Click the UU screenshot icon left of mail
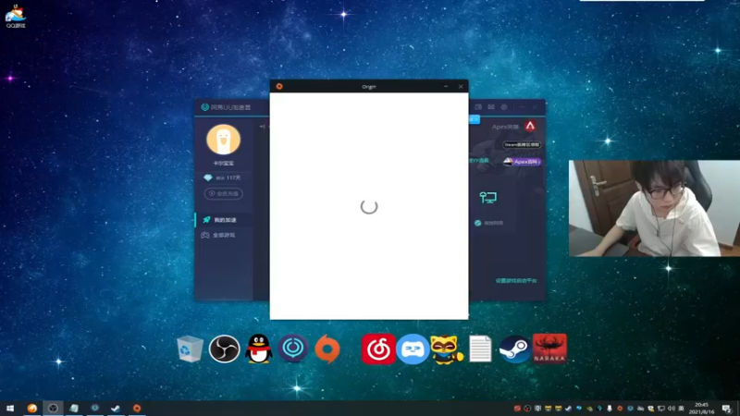 pos(478,107)
